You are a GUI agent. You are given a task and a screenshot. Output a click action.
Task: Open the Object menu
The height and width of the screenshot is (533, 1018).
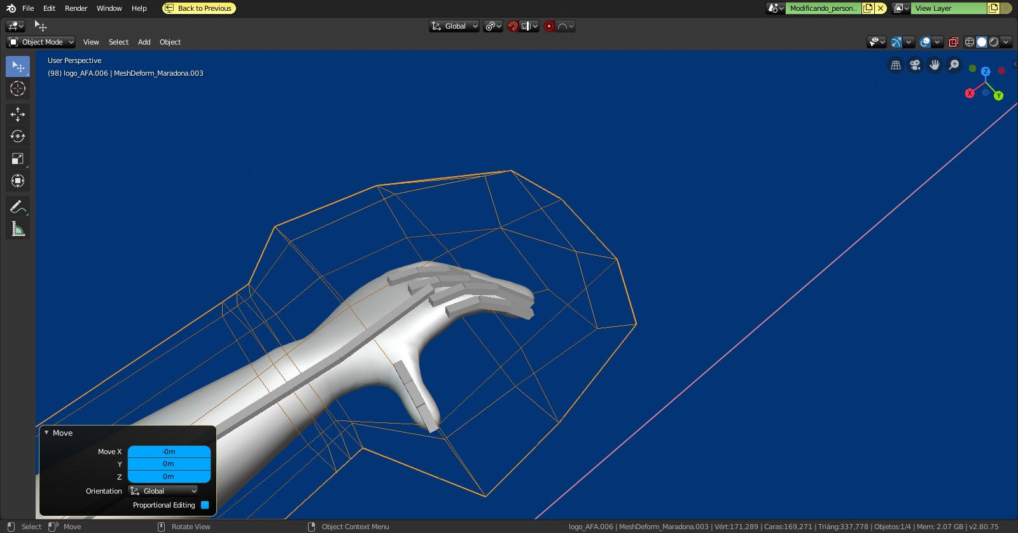pos(170,42)
